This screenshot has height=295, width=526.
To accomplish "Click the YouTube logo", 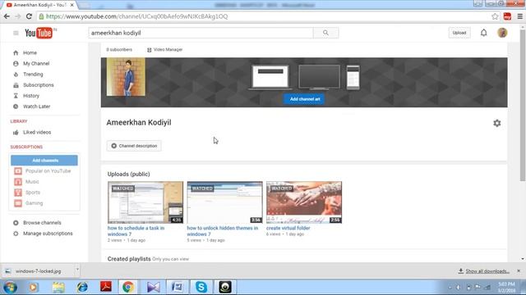I will pos(39,33).
